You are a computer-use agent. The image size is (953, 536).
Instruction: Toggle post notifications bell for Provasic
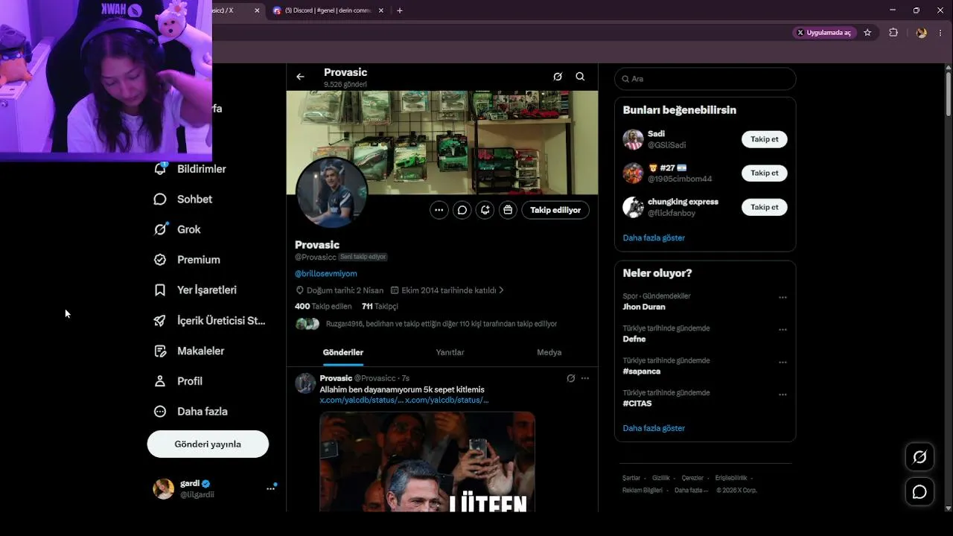tap(485, 210)
